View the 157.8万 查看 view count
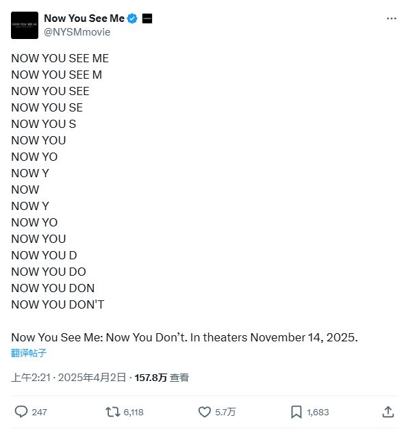The image size is (406, 431). pos(162,378)
